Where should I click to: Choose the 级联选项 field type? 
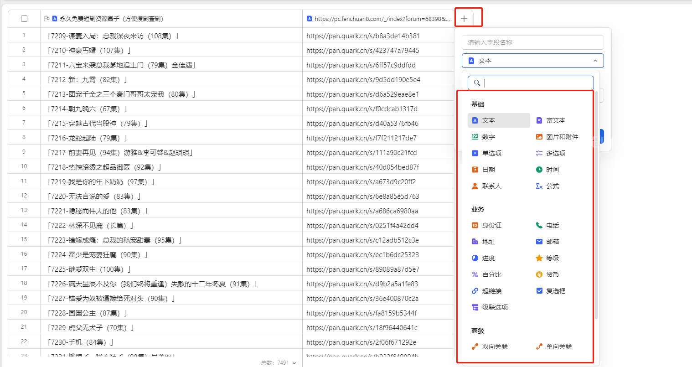490,307
